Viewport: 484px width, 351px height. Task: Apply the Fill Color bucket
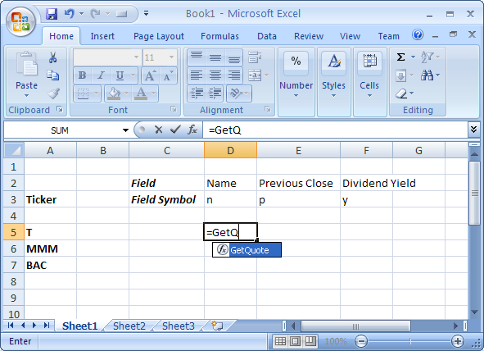[114, 93]
